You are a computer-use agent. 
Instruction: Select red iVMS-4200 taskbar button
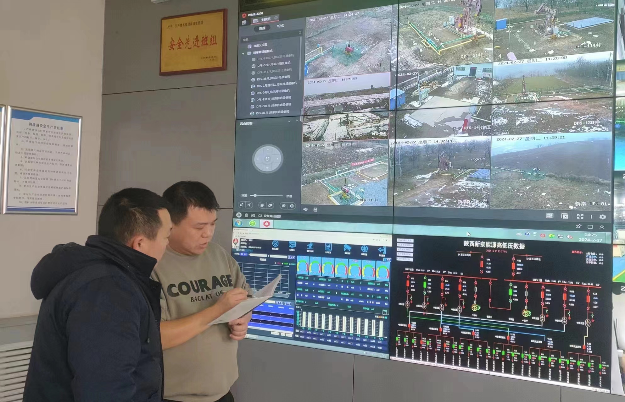(x=266, y=224)
